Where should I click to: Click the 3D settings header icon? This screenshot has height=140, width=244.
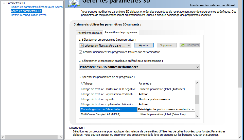click(74, 3)
